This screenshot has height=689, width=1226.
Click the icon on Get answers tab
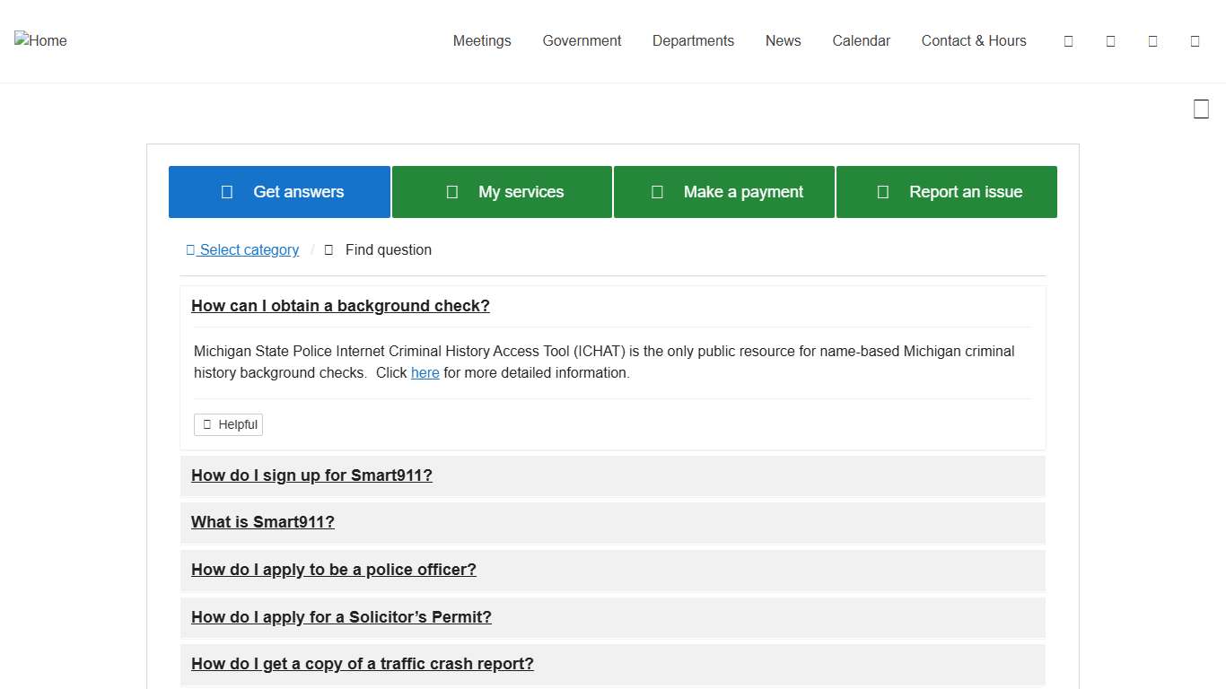[x=227, y=192]
